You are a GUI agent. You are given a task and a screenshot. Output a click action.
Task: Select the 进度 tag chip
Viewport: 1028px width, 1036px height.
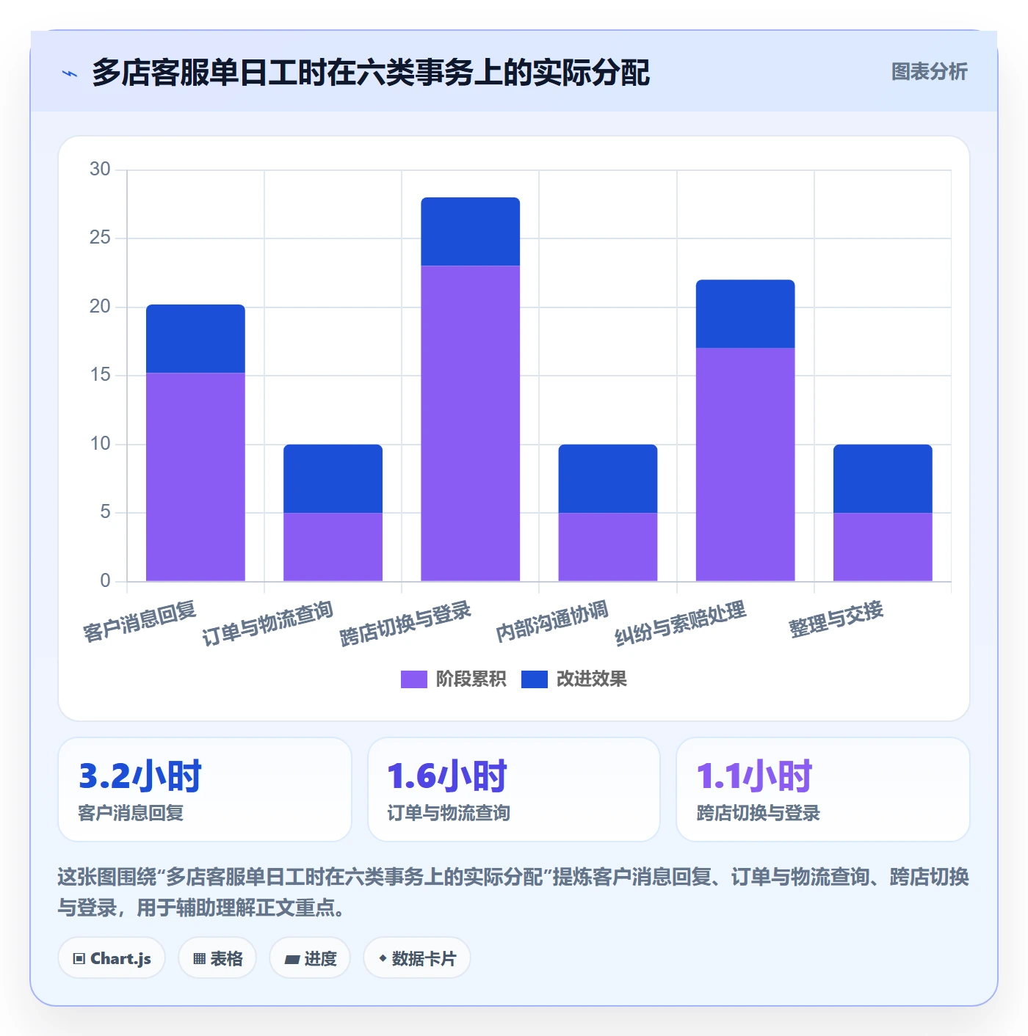310,958
